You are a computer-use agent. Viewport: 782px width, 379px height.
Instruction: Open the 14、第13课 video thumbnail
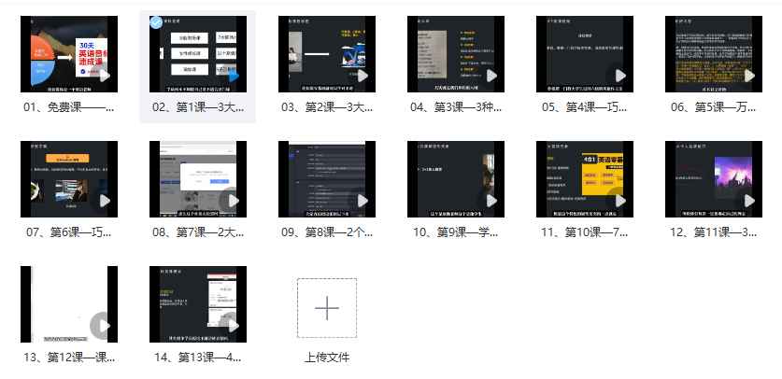click(197, 303)
